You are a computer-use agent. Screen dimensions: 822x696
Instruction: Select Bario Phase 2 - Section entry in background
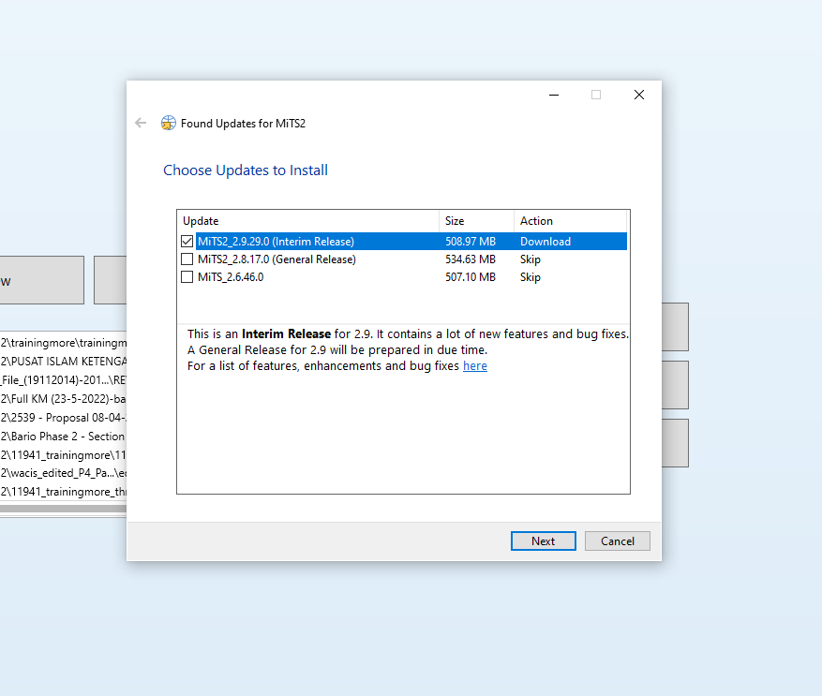(63, 436)
